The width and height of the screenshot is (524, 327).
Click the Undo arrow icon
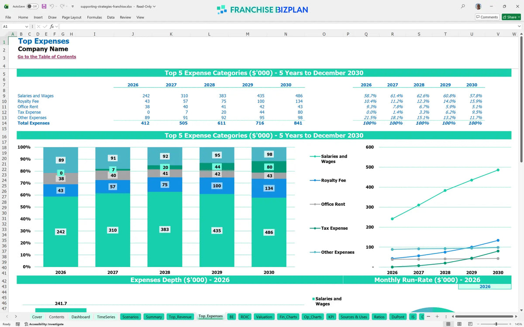coord(52,7)
